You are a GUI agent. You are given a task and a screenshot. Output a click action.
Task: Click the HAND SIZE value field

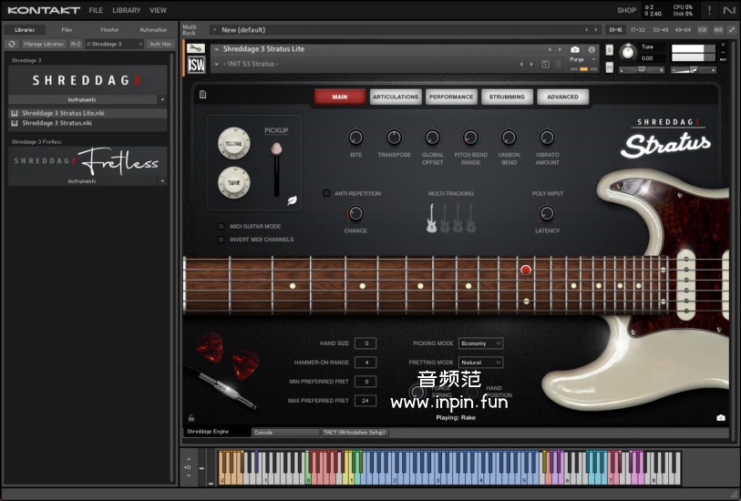(x=365, y=343)
